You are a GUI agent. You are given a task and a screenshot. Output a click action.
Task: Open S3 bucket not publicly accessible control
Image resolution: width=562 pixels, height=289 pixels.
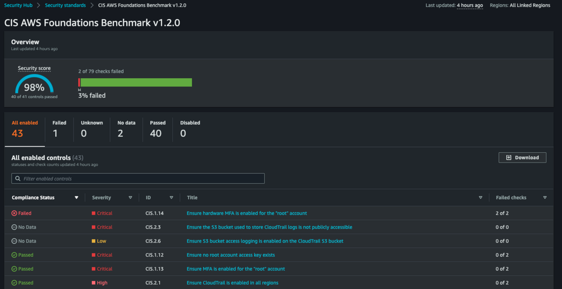point(269,227)
